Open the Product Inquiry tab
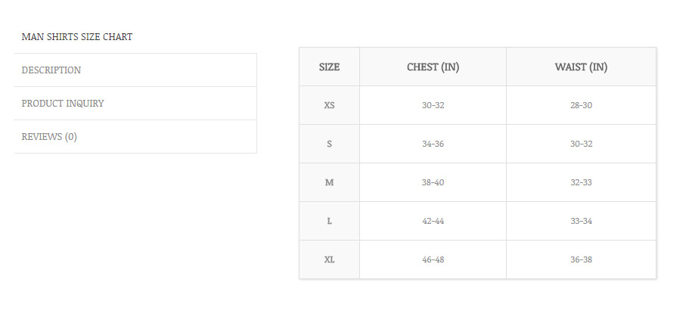This screenshot has height=320, width=692. pos(63,104)
